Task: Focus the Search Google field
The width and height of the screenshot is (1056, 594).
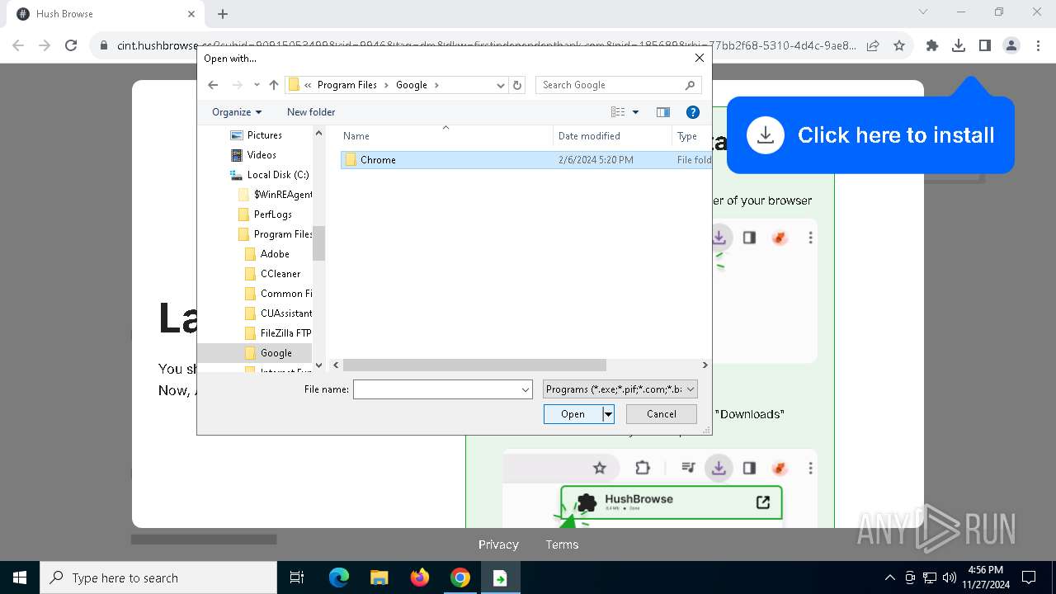Action: tap(618, 85)
